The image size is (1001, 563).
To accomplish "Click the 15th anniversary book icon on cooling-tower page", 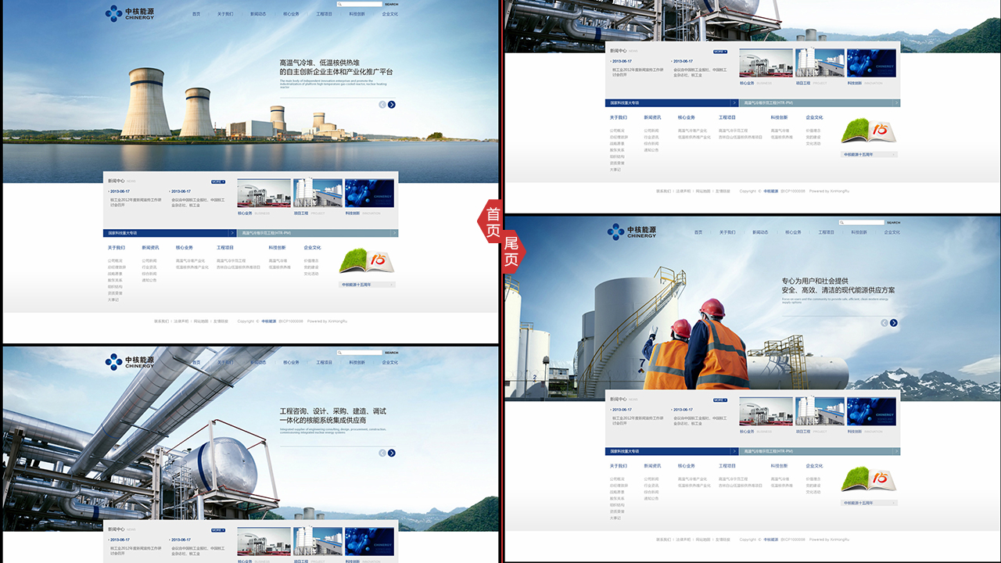I will (367, 260).
